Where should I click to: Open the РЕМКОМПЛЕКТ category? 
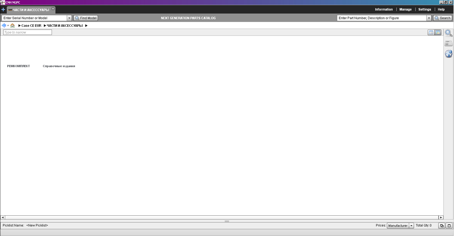click(x=18, y=66)
